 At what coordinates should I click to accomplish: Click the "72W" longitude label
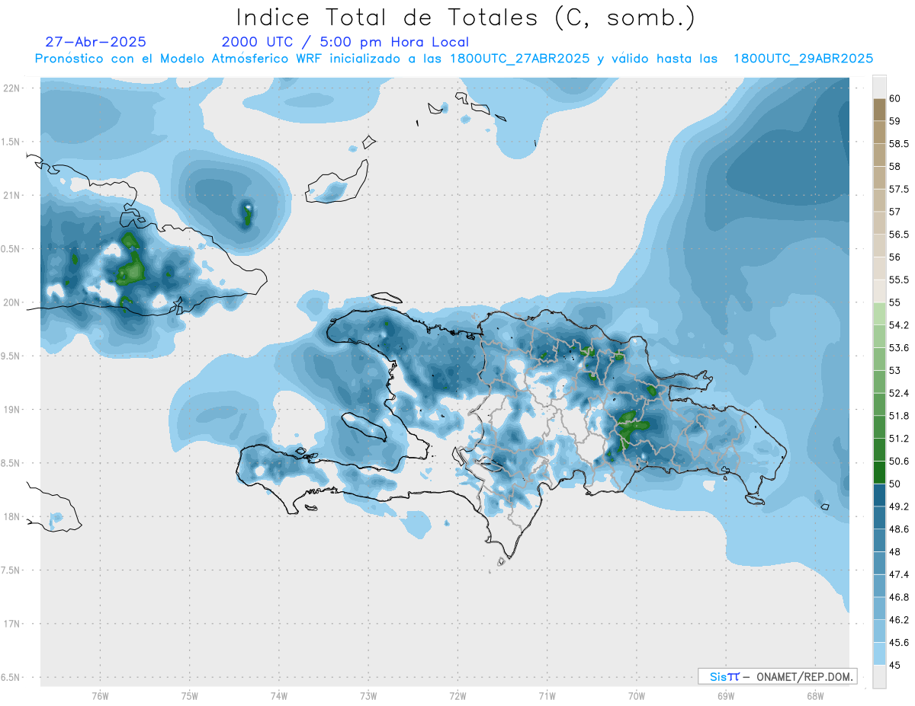click(x=457, y=696)
